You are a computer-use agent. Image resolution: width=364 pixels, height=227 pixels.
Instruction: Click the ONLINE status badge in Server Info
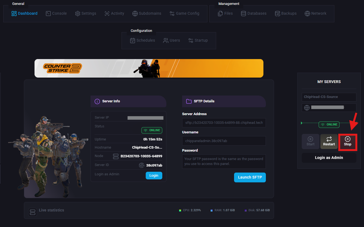[152, 130]
